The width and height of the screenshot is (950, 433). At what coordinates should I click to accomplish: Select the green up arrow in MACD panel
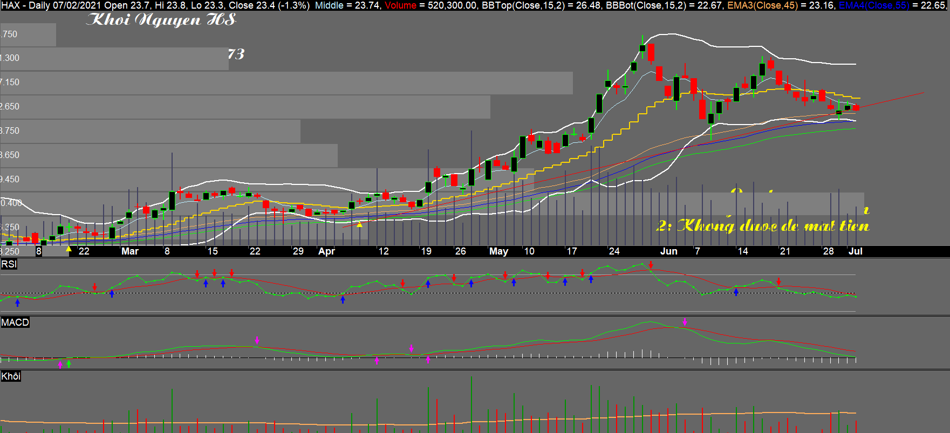pos(69,364)
